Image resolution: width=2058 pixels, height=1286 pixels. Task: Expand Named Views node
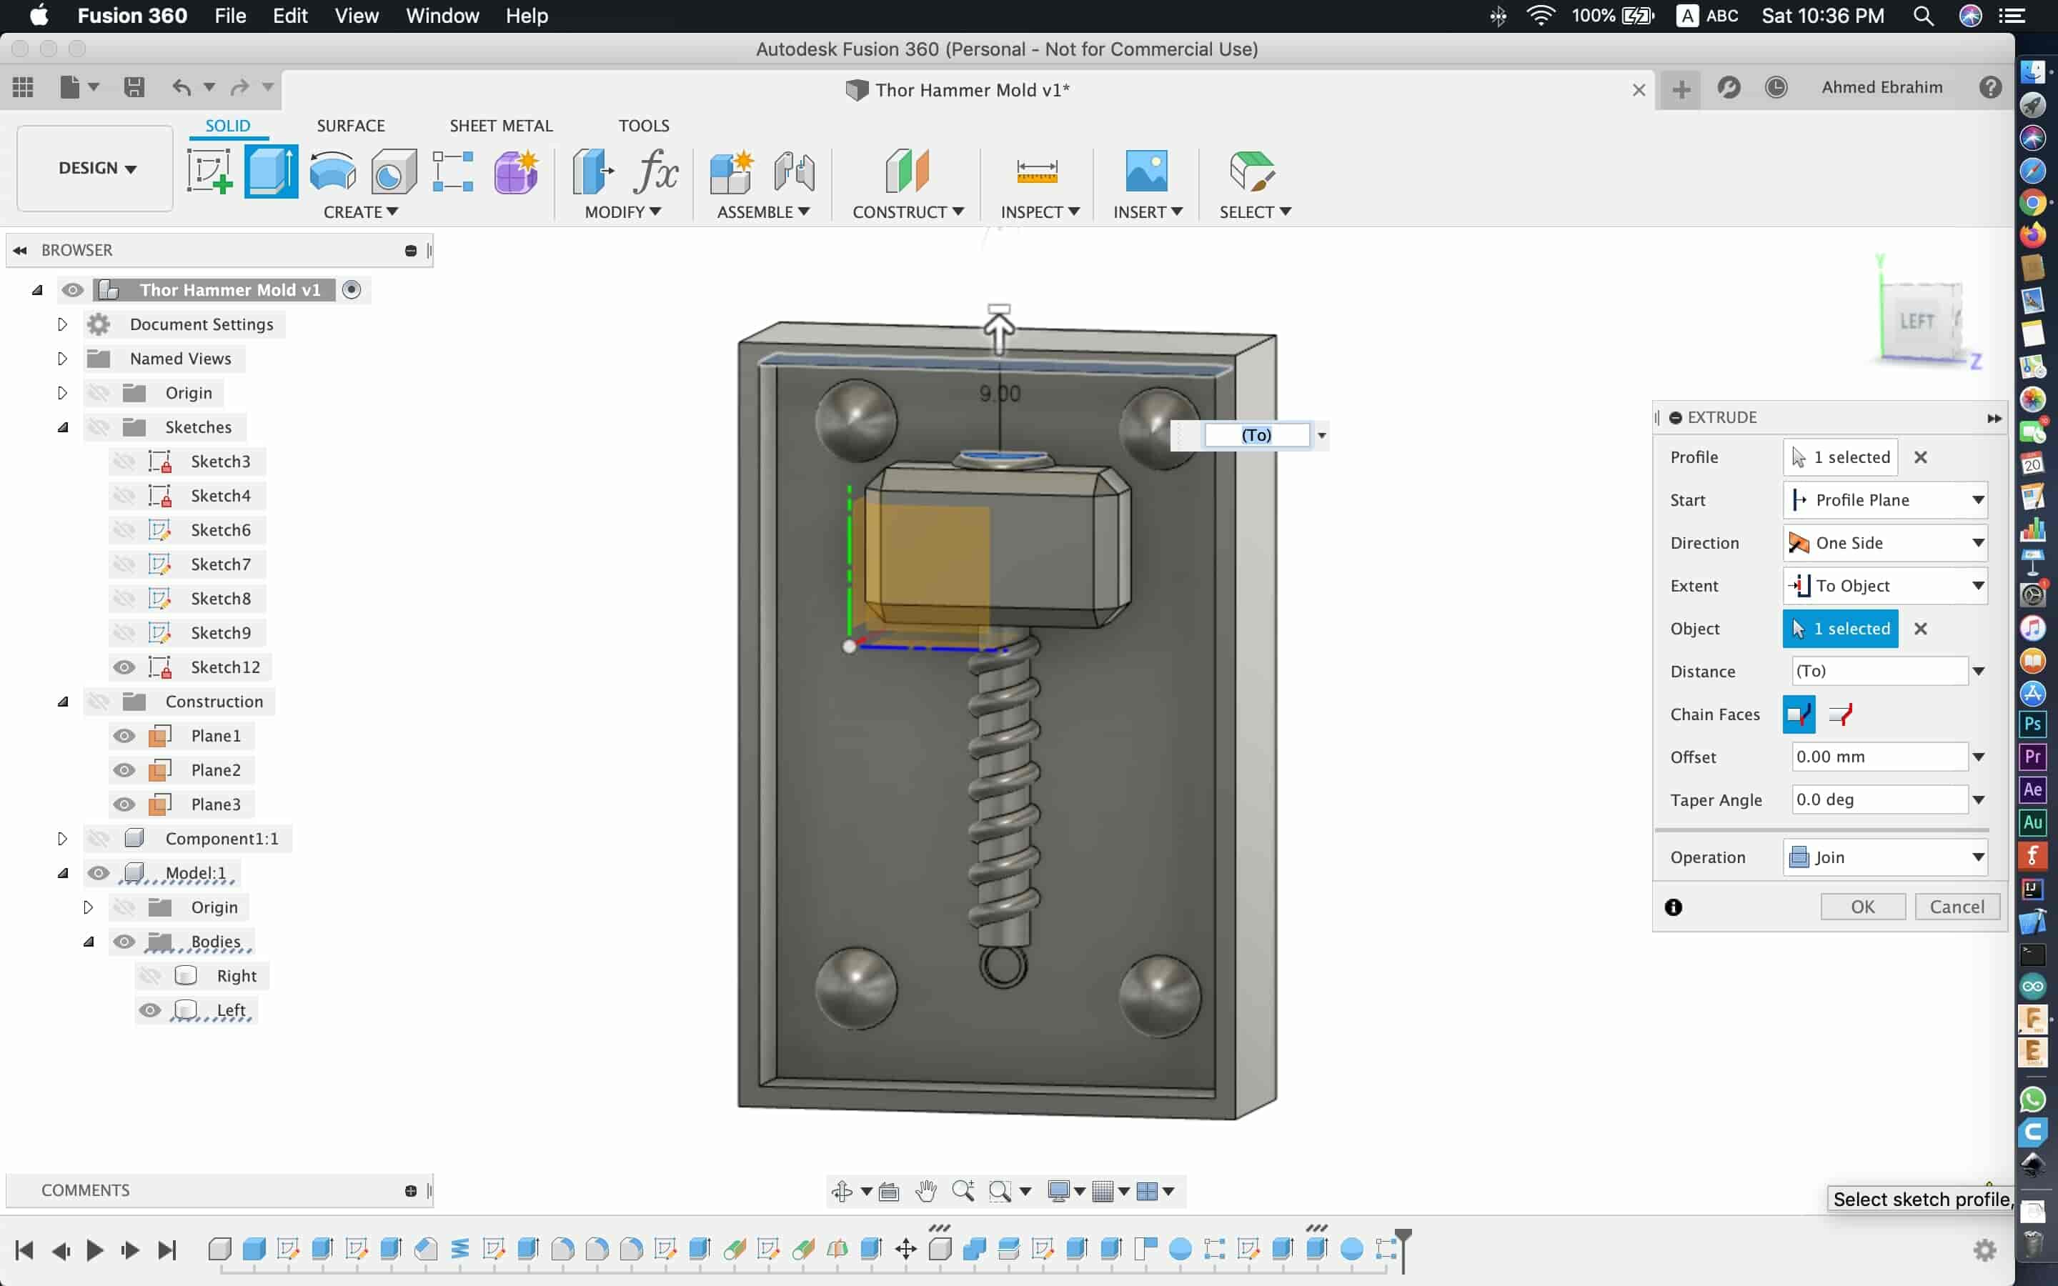coord(62,358)
